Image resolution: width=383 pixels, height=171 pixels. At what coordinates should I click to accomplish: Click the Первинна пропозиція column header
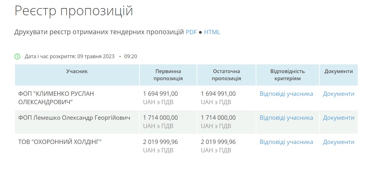coord(168,75)
